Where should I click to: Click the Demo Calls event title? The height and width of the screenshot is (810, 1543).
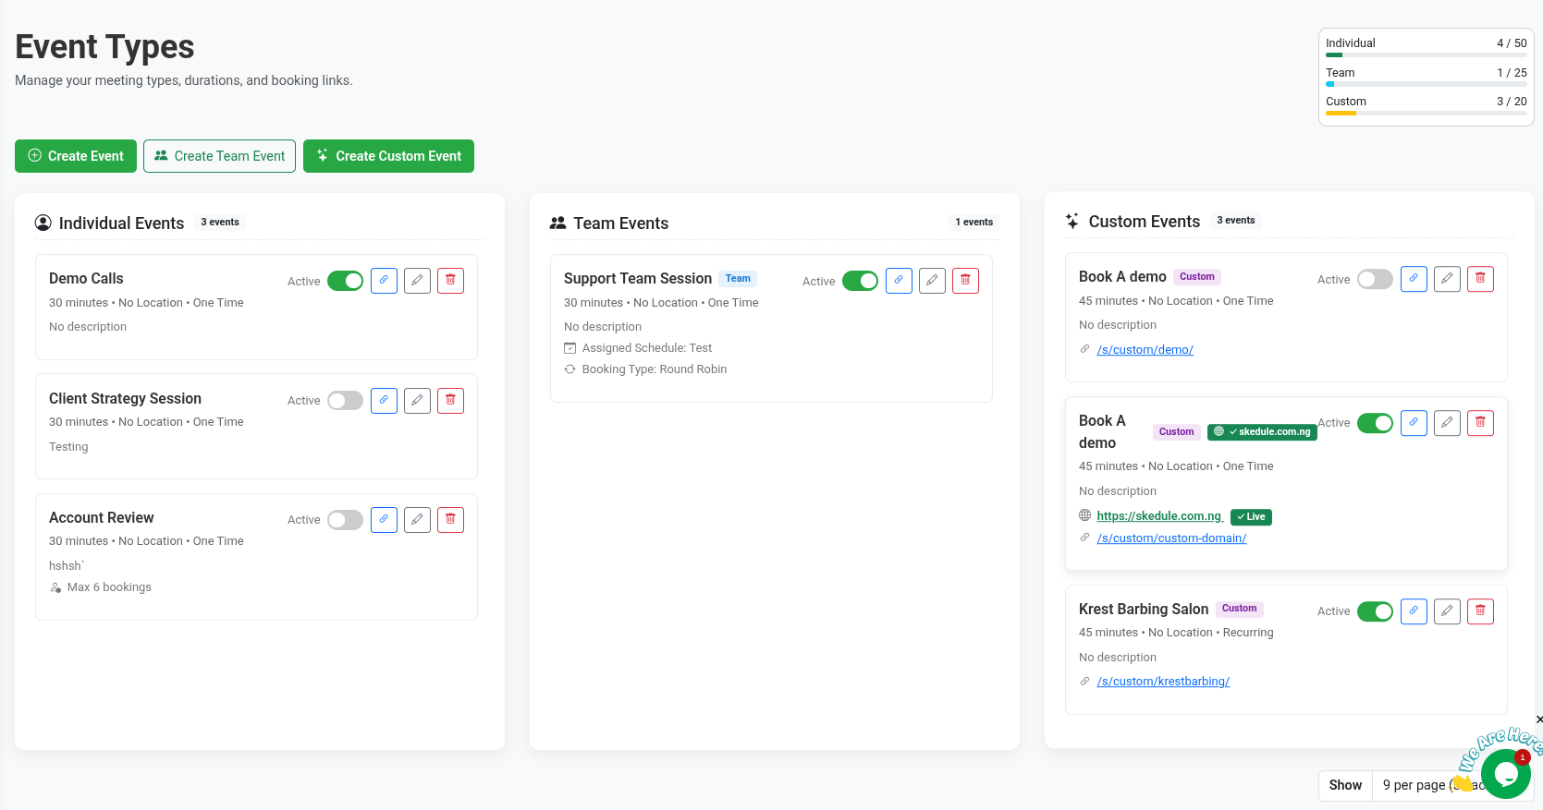pos(86,279)
